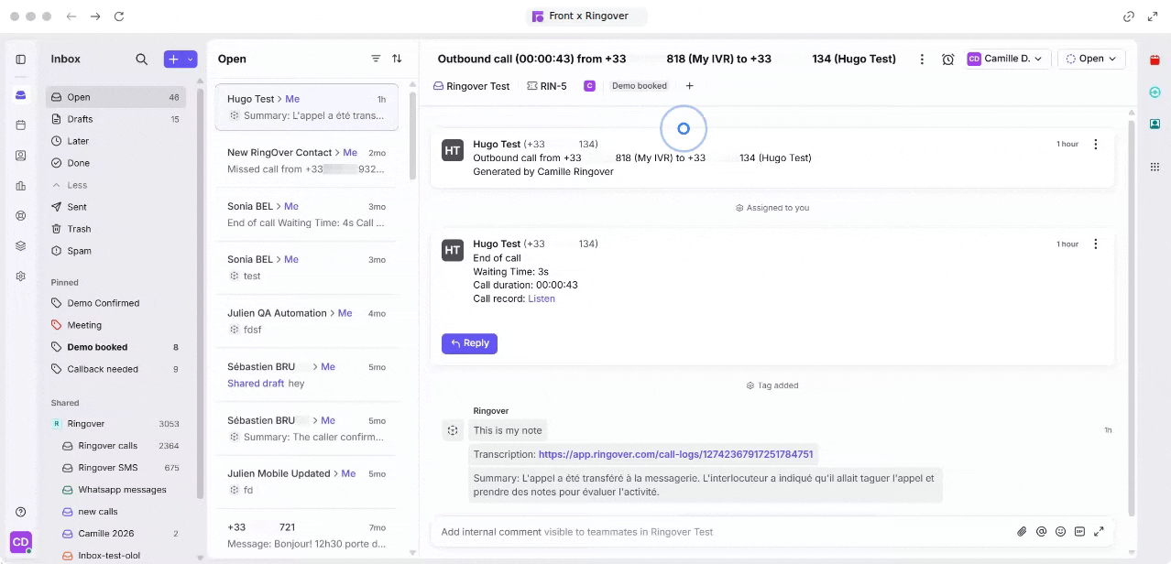Image resolution: width=1171 pixels, height=564 pixels.
Task: Toggle the sidebar panel collapse icon
Action: (20, 59)
